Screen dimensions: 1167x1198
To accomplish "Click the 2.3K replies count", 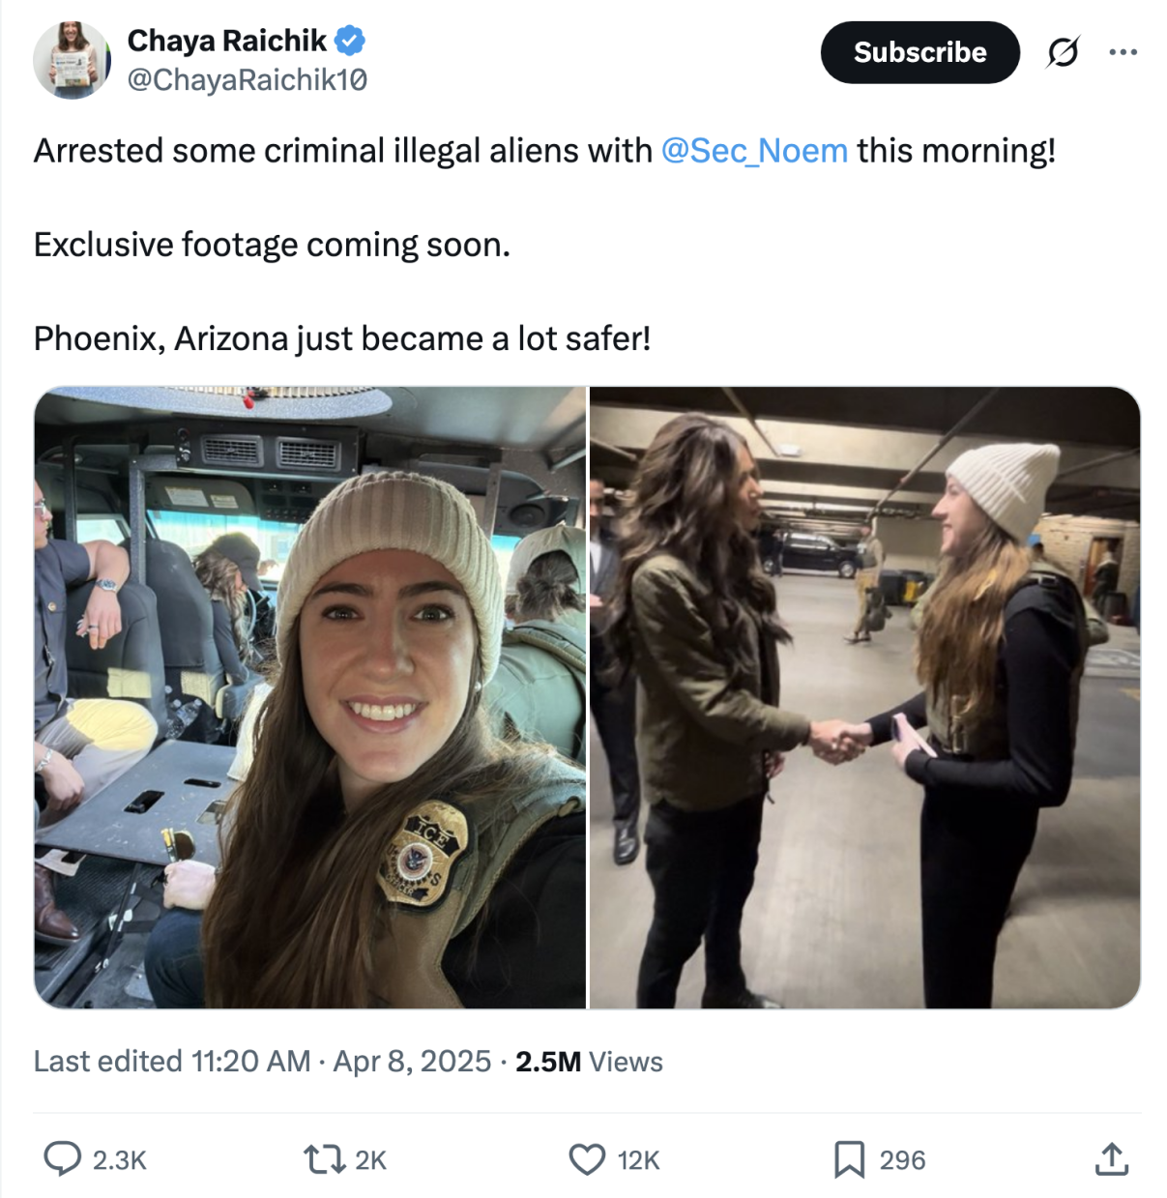I will coord(120,1159).
